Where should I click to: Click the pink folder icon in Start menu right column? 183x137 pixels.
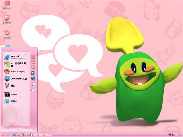pos(33,56)
